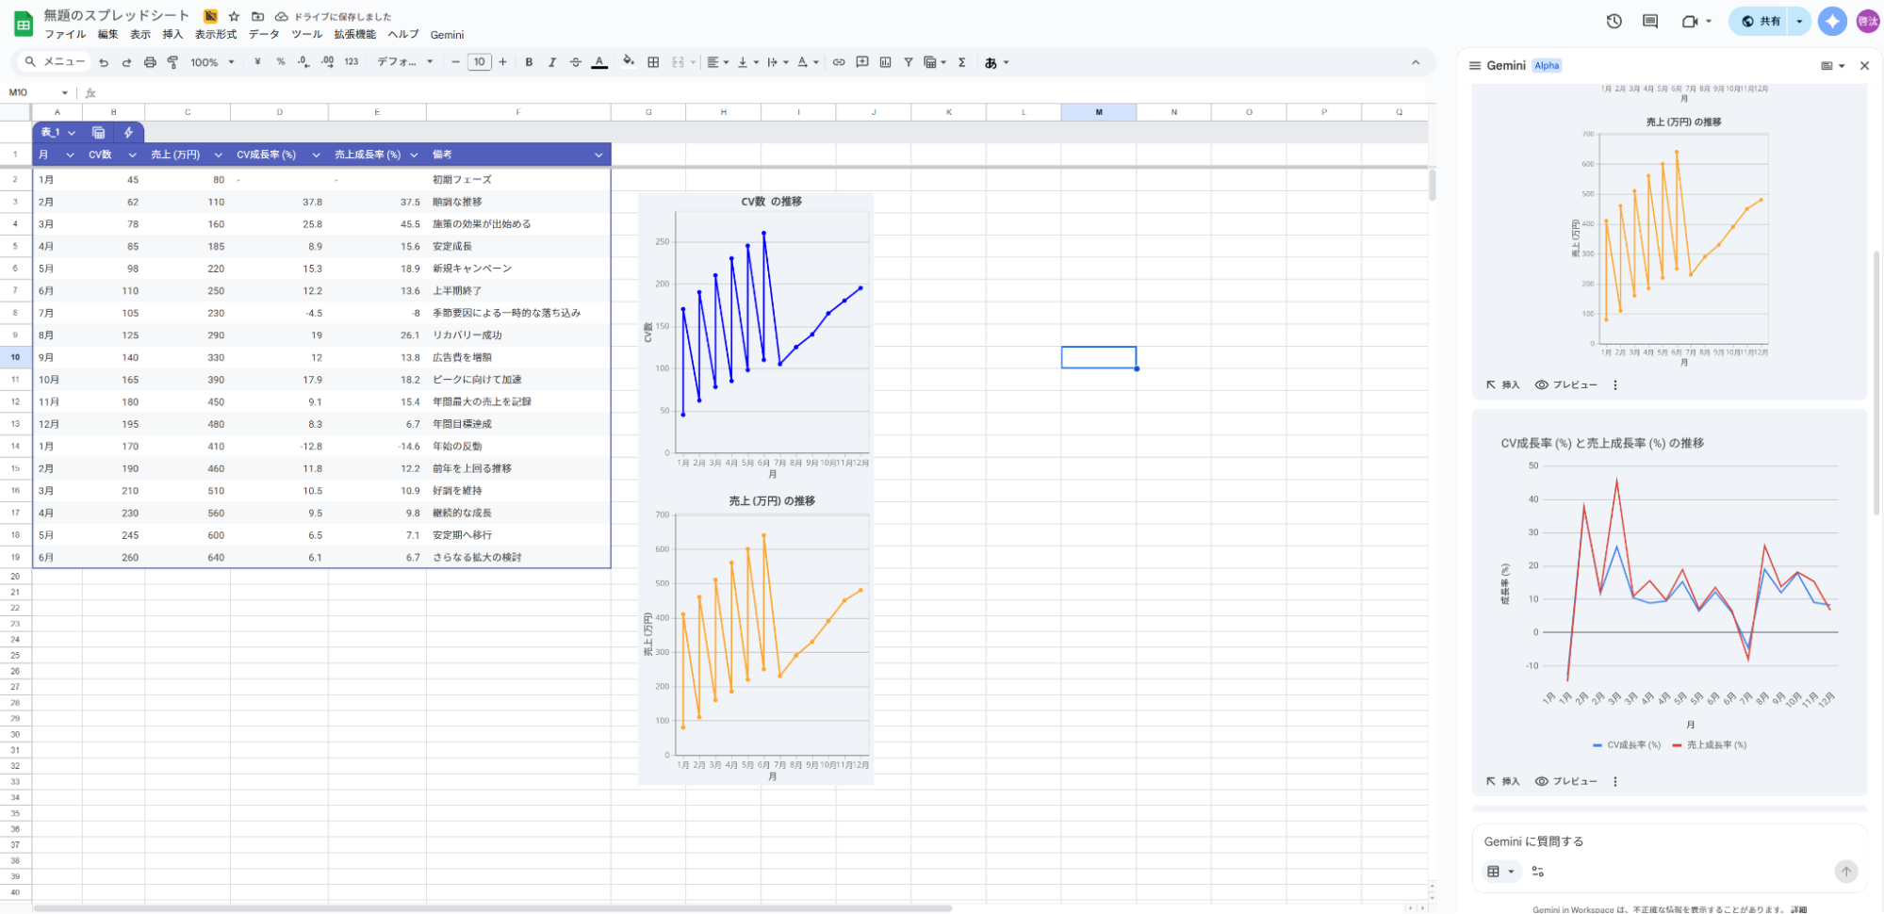Expand the CV数 column filter dropdown

click(x=132, y=155)
